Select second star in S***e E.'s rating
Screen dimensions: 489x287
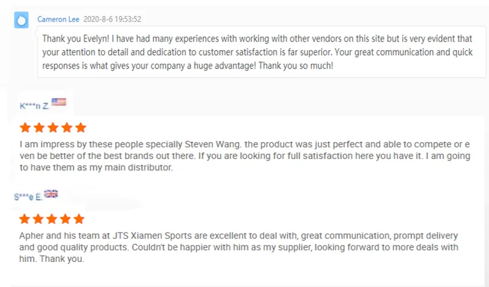click(x=39, y=219)
